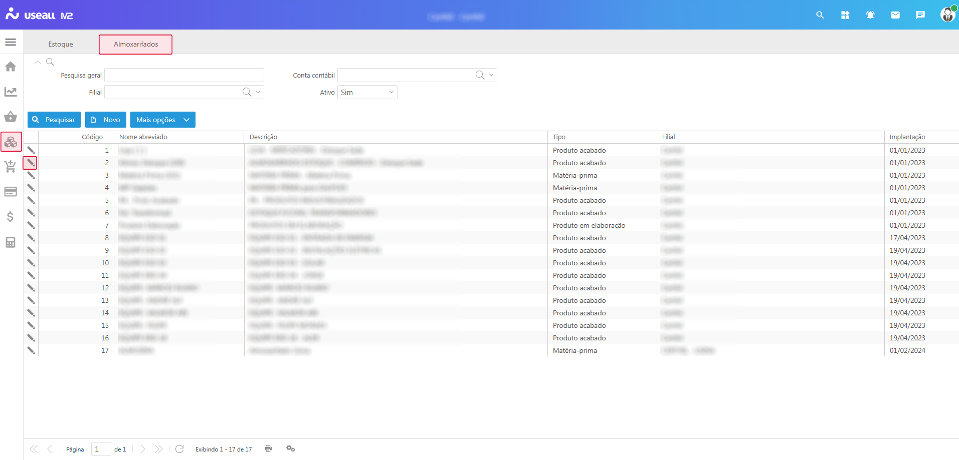This screenshot has width=959, height=460.
Task: Click the Novo button
Action: tap(106, 120)
